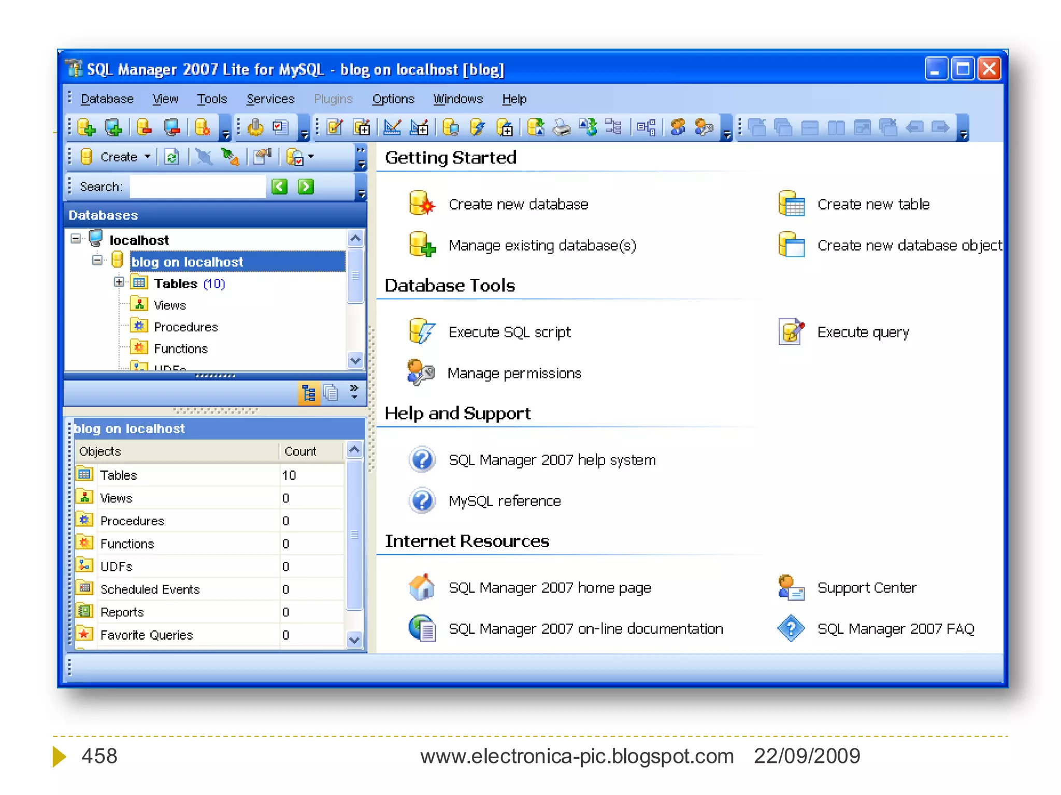Click the green plug connect-to-database icon

click(230, 157)
